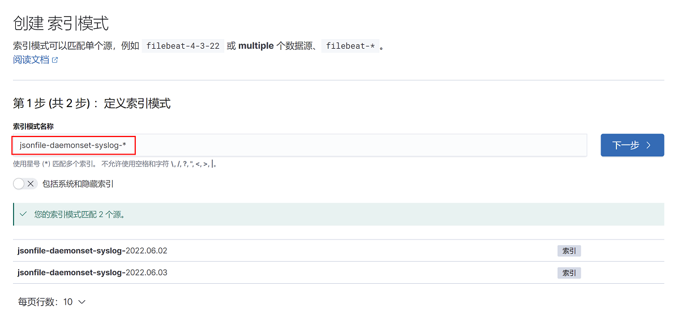Click the external link icon beside 阅读文档

[55, 60]
